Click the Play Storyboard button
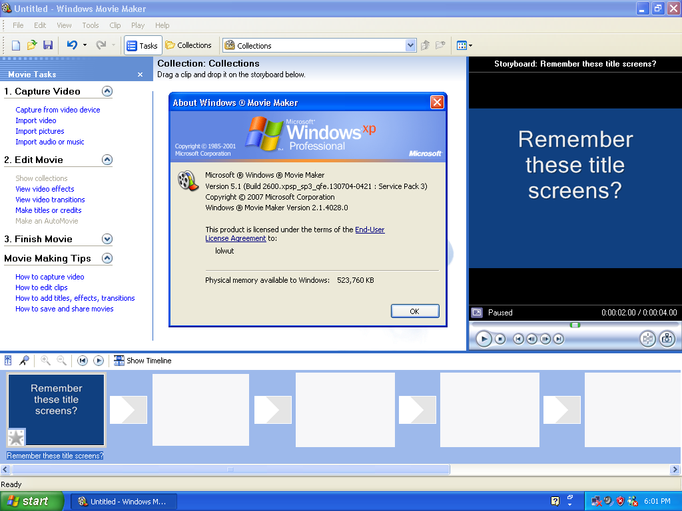Viewport: 682px width, 511px height. tap(99, 361)
